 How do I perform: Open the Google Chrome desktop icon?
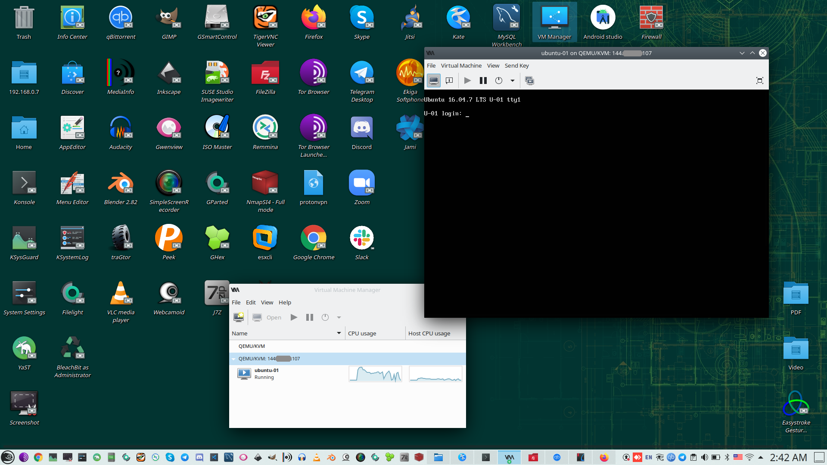314,238
